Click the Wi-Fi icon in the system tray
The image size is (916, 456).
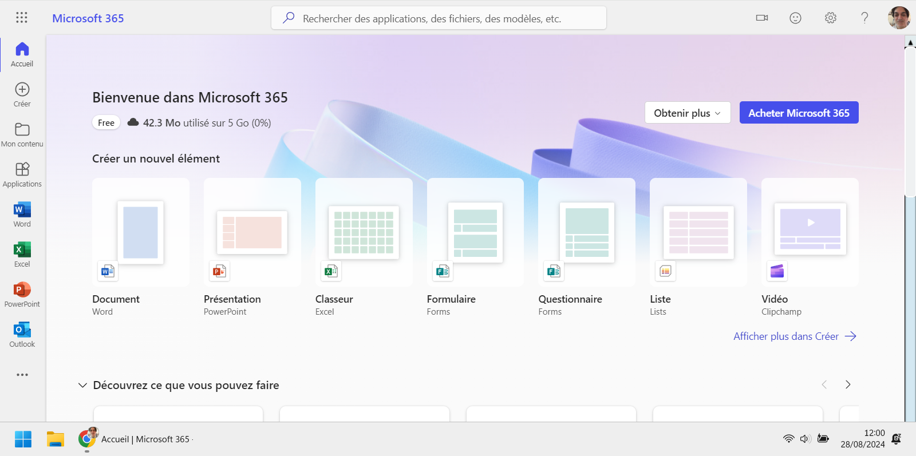(789, 439)
